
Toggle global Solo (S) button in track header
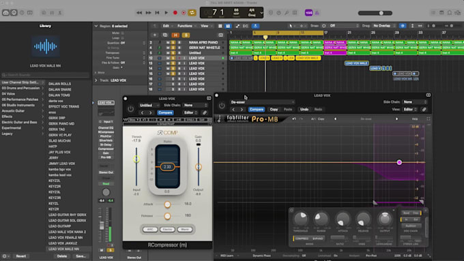coord(186,35)
